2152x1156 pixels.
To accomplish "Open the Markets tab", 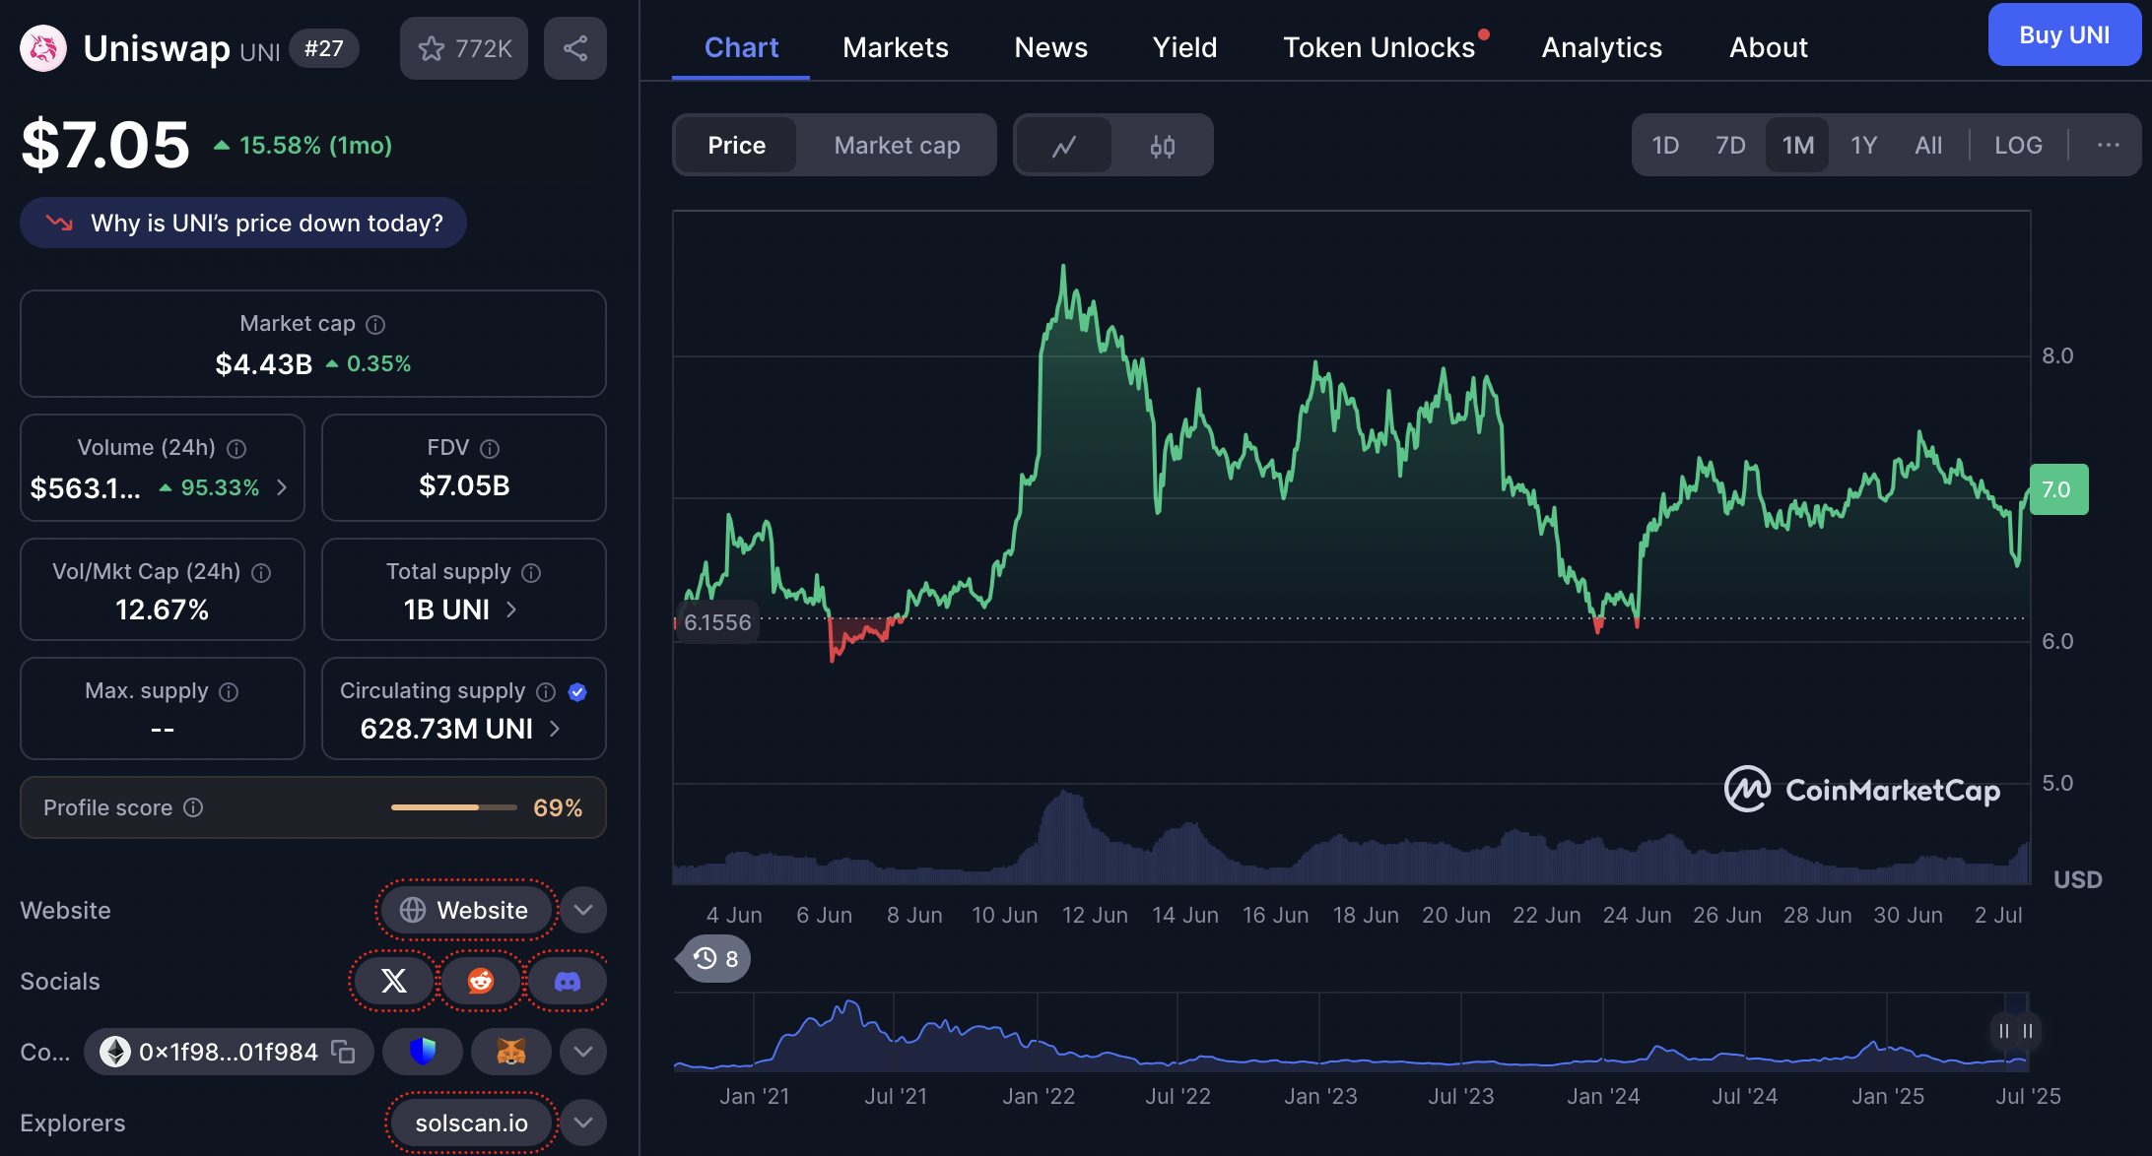I will click(x=896, y=47).
